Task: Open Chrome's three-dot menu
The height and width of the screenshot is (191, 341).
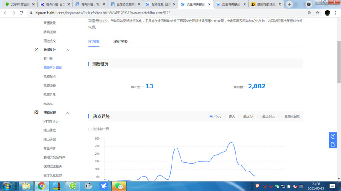Action: (335, 13)
